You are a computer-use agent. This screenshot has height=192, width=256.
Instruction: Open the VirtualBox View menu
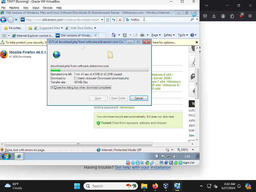(26, 8)
